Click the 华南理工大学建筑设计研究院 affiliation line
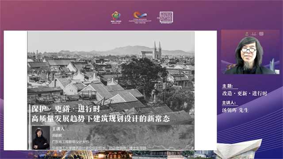This screenshot has width=283, height=159. pyautogui.click(x=99, y=148)
